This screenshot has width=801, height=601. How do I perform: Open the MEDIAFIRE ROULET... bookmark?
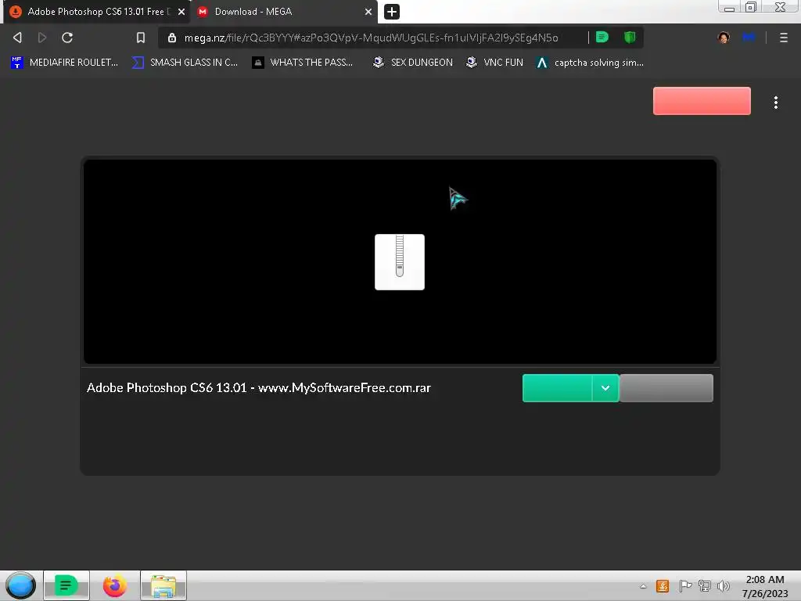[64, 63]
